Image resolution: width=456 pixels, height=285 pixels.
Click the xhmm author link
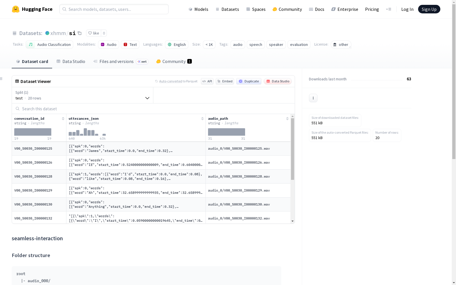pyautogui.click(x=58, y=33)
